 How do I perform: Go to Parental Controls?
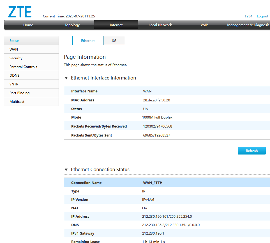(x=23, y=67)
